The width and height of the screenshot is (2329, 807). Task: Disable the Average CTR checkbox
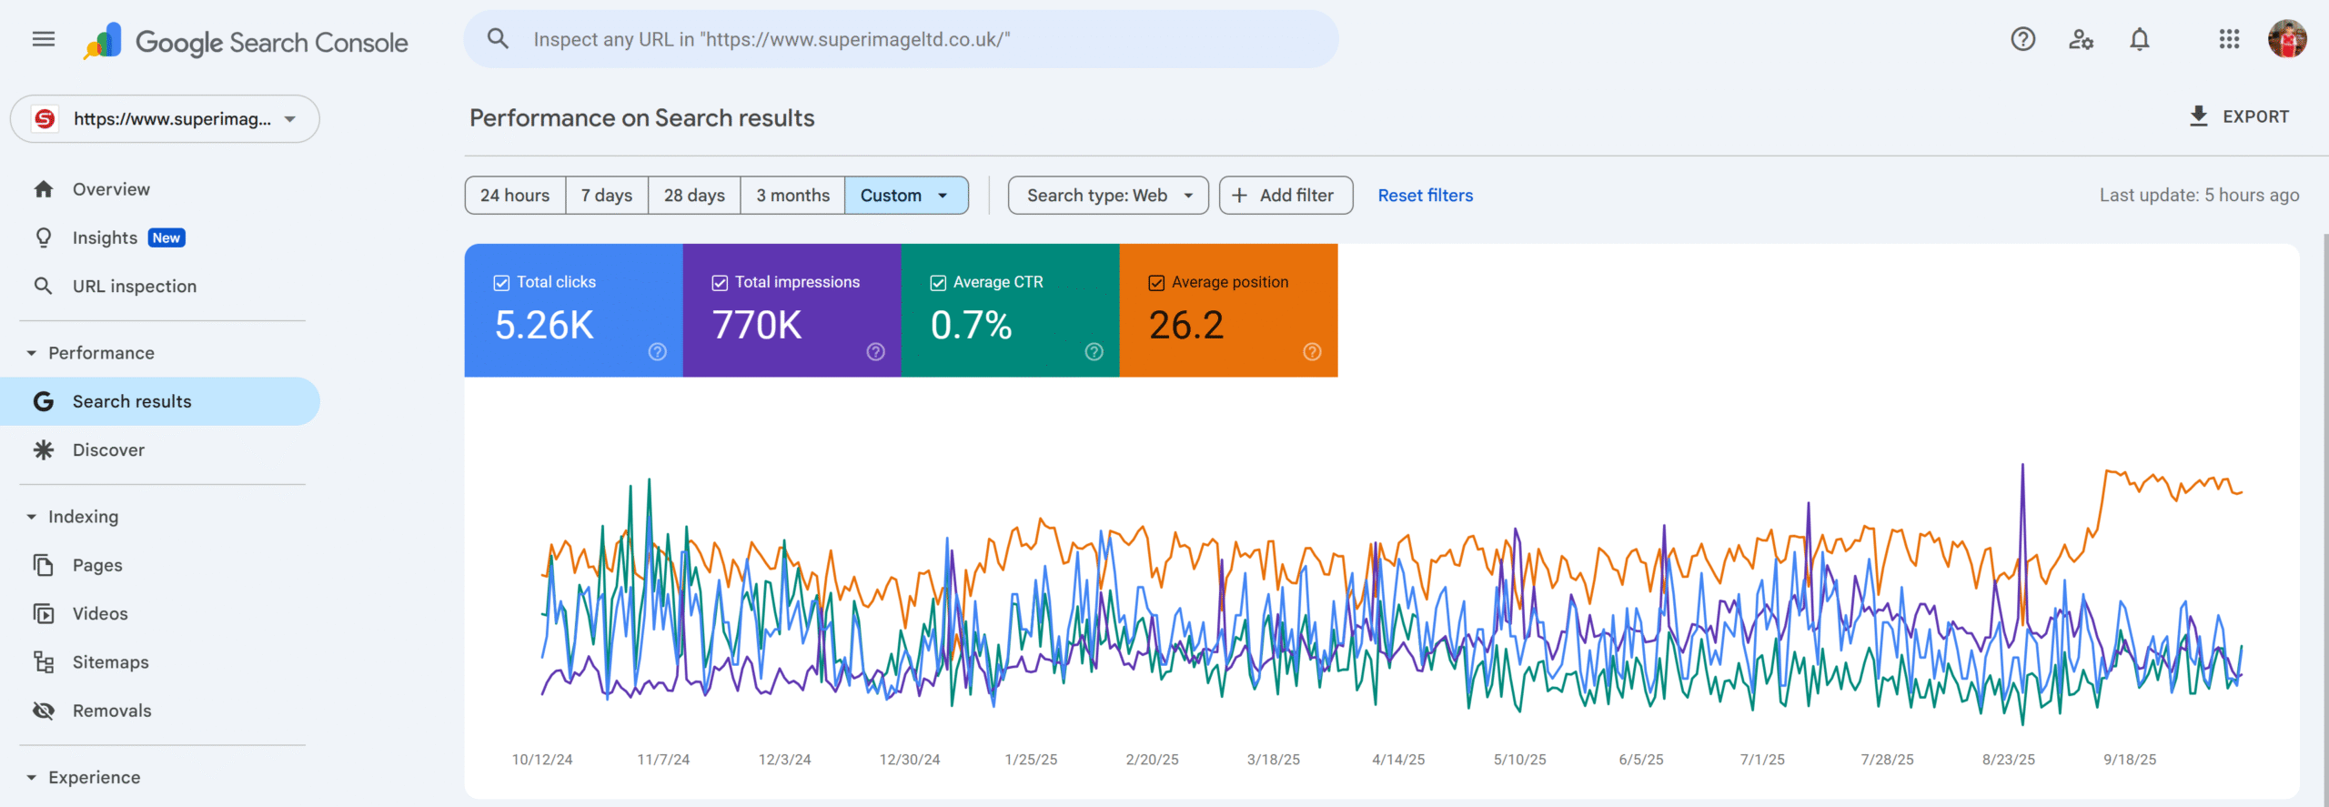(x=938, y=283)
